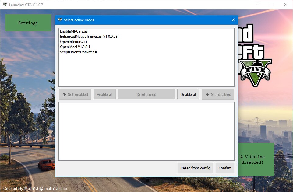Click the Launcher GTA V window icon
293x192 pixels.
click(x=5, y=5)
